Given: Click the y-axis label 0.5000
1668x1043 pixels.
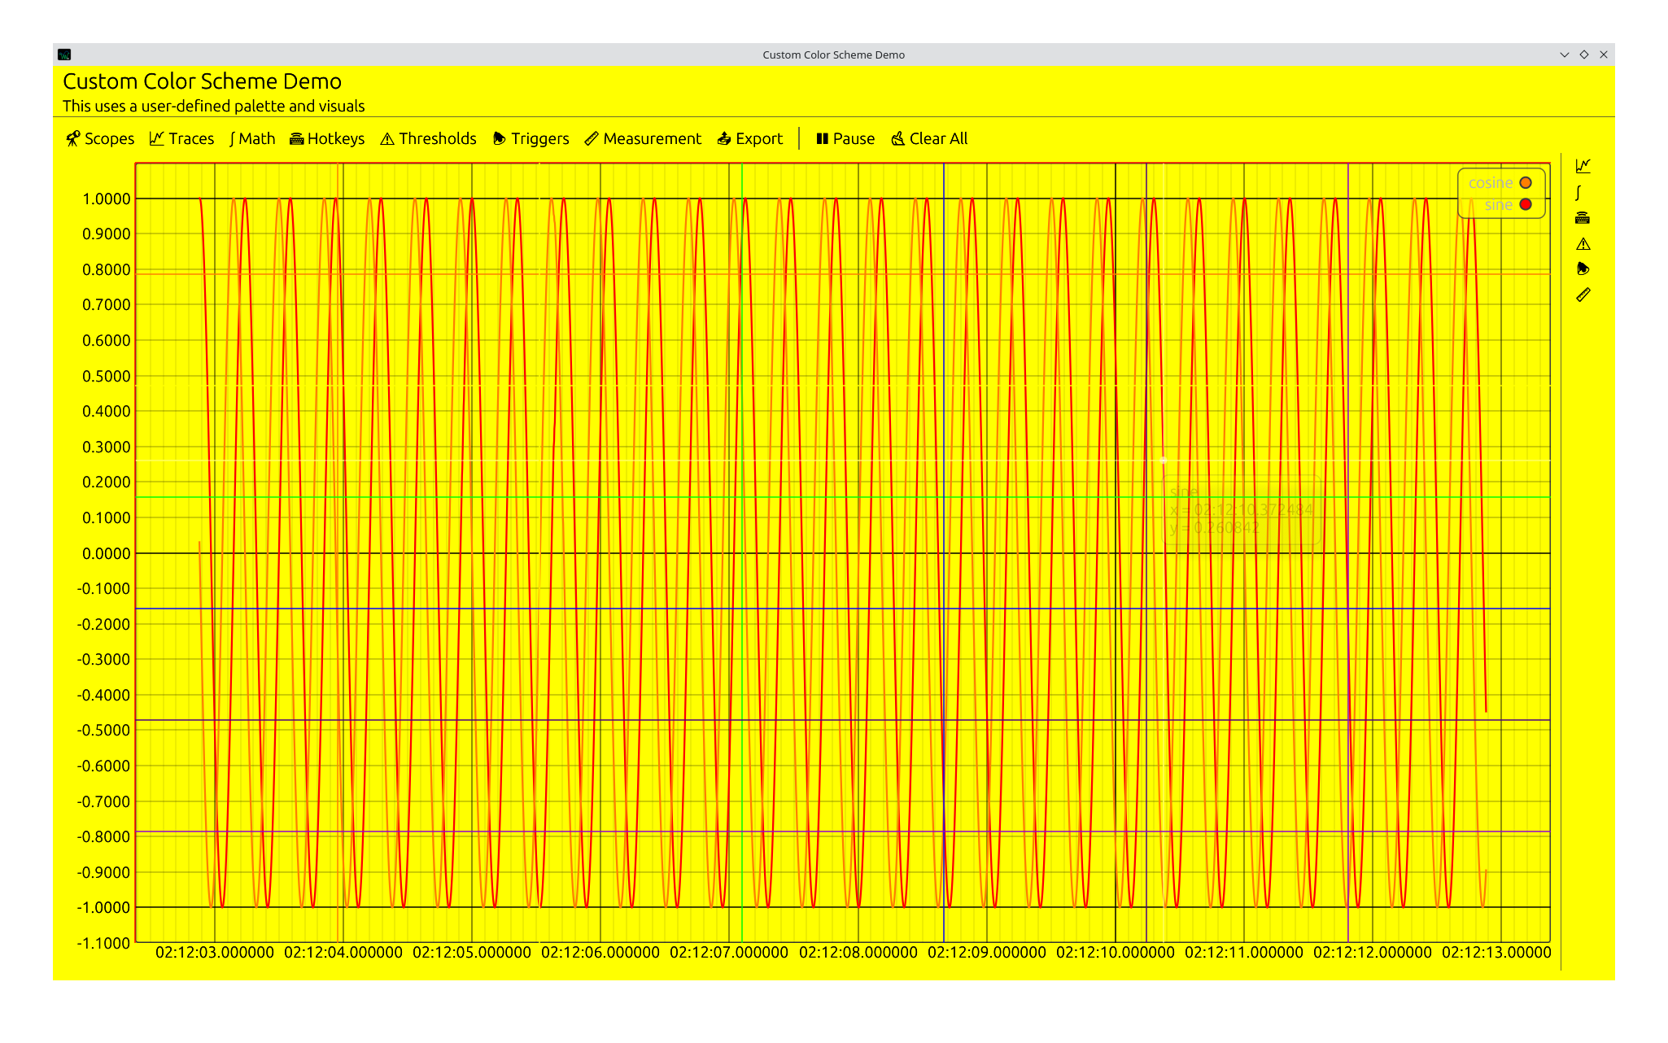Looking at the screenshot, I should coord(107,377).
